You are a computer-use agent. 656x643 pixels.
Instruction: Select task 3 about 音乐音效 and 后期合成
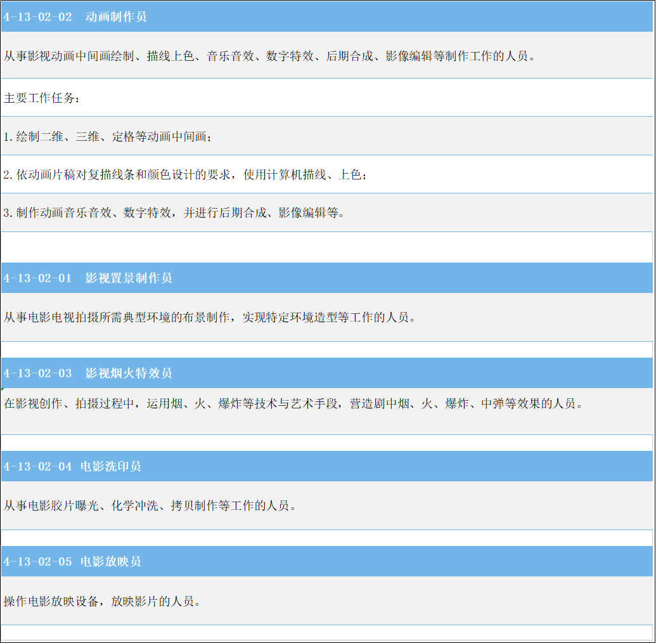(x=327, y=212)
